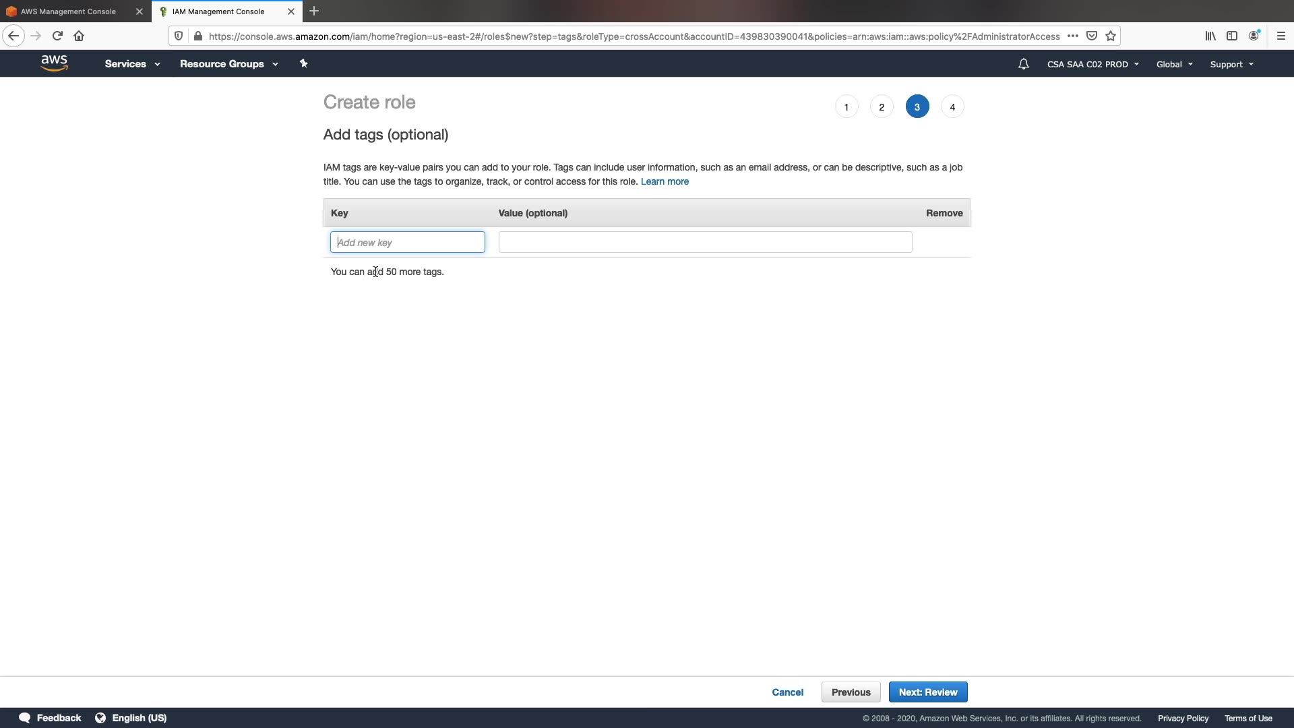Click the AWS logo home icon
This screenshot has height=728, width=1294.
tap(54, 63)
